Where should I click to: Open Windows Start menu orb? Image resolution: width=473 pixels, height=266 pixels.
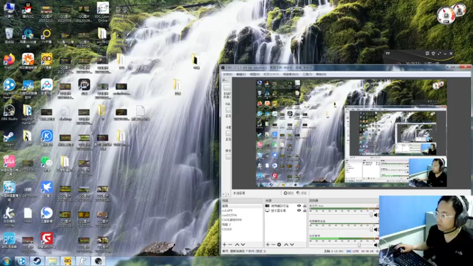click(x=7, y=261)
